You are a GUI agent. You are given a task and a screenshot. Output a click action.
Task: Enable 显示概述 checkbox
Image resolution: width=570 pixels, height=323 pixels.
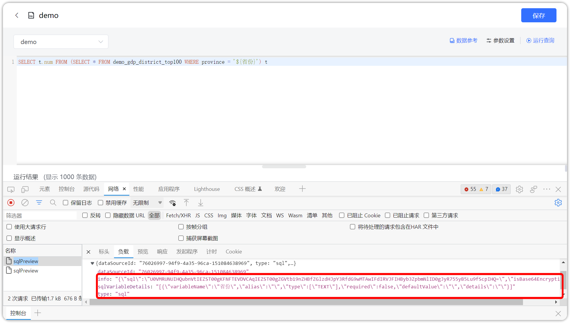pos(9,238)
